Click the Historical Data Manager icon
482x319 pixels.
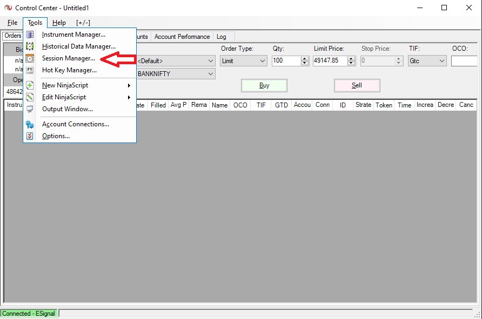point(30,46)
